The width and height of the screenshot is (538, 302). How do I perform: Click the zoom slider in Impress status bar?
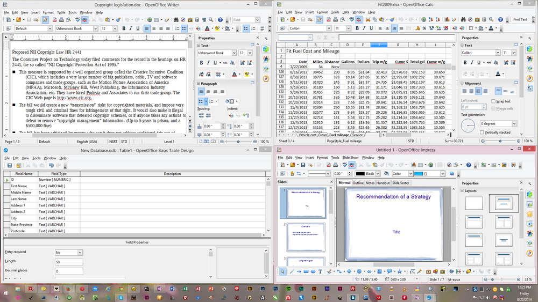tap(501, 279)
